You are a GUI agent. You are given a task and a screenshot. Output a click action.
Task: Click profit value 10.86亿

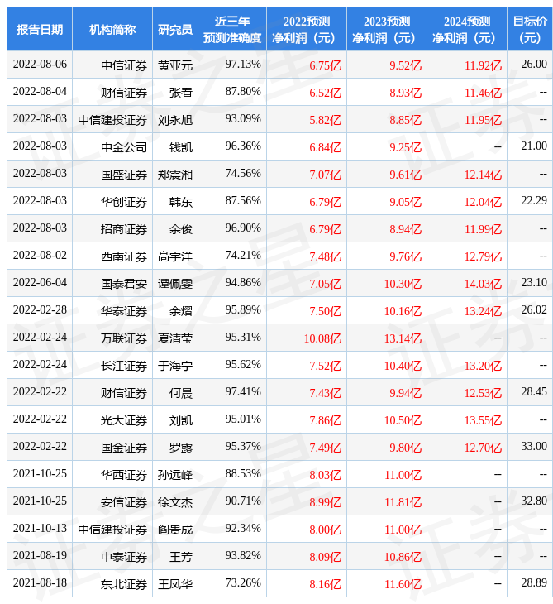(x=403, y=558)
